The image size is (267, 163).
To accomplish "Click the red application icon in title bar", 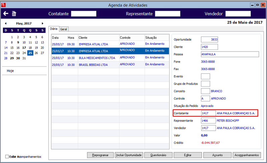I will pyautogui.click(x=3, y=5).
